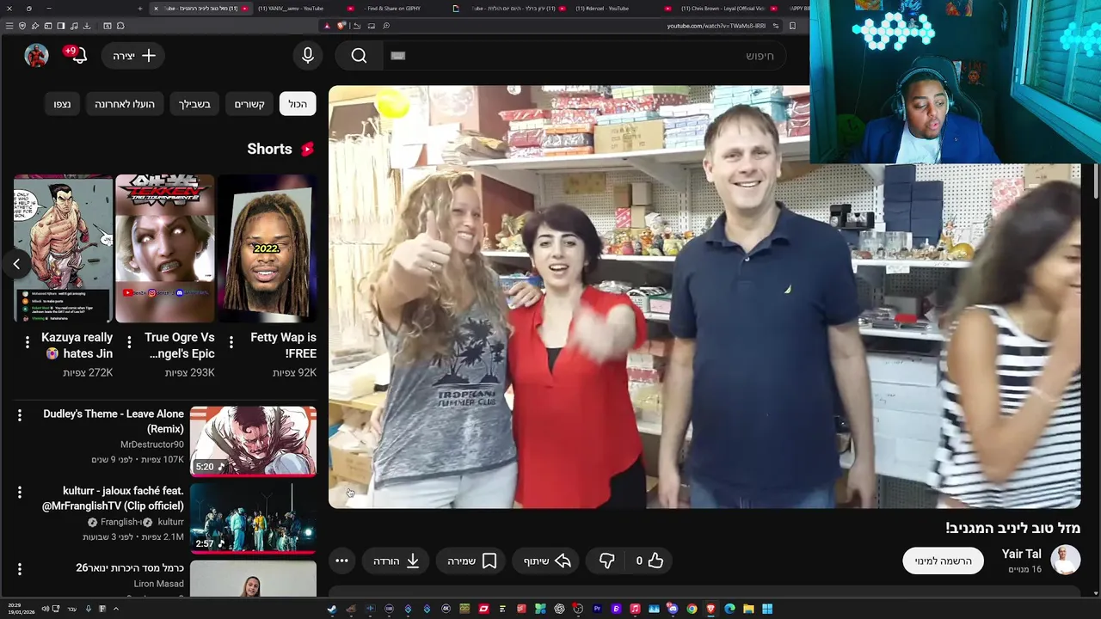1101x619 pixels.
Task: Open the account avatar menu
Action: click(36, 56)
